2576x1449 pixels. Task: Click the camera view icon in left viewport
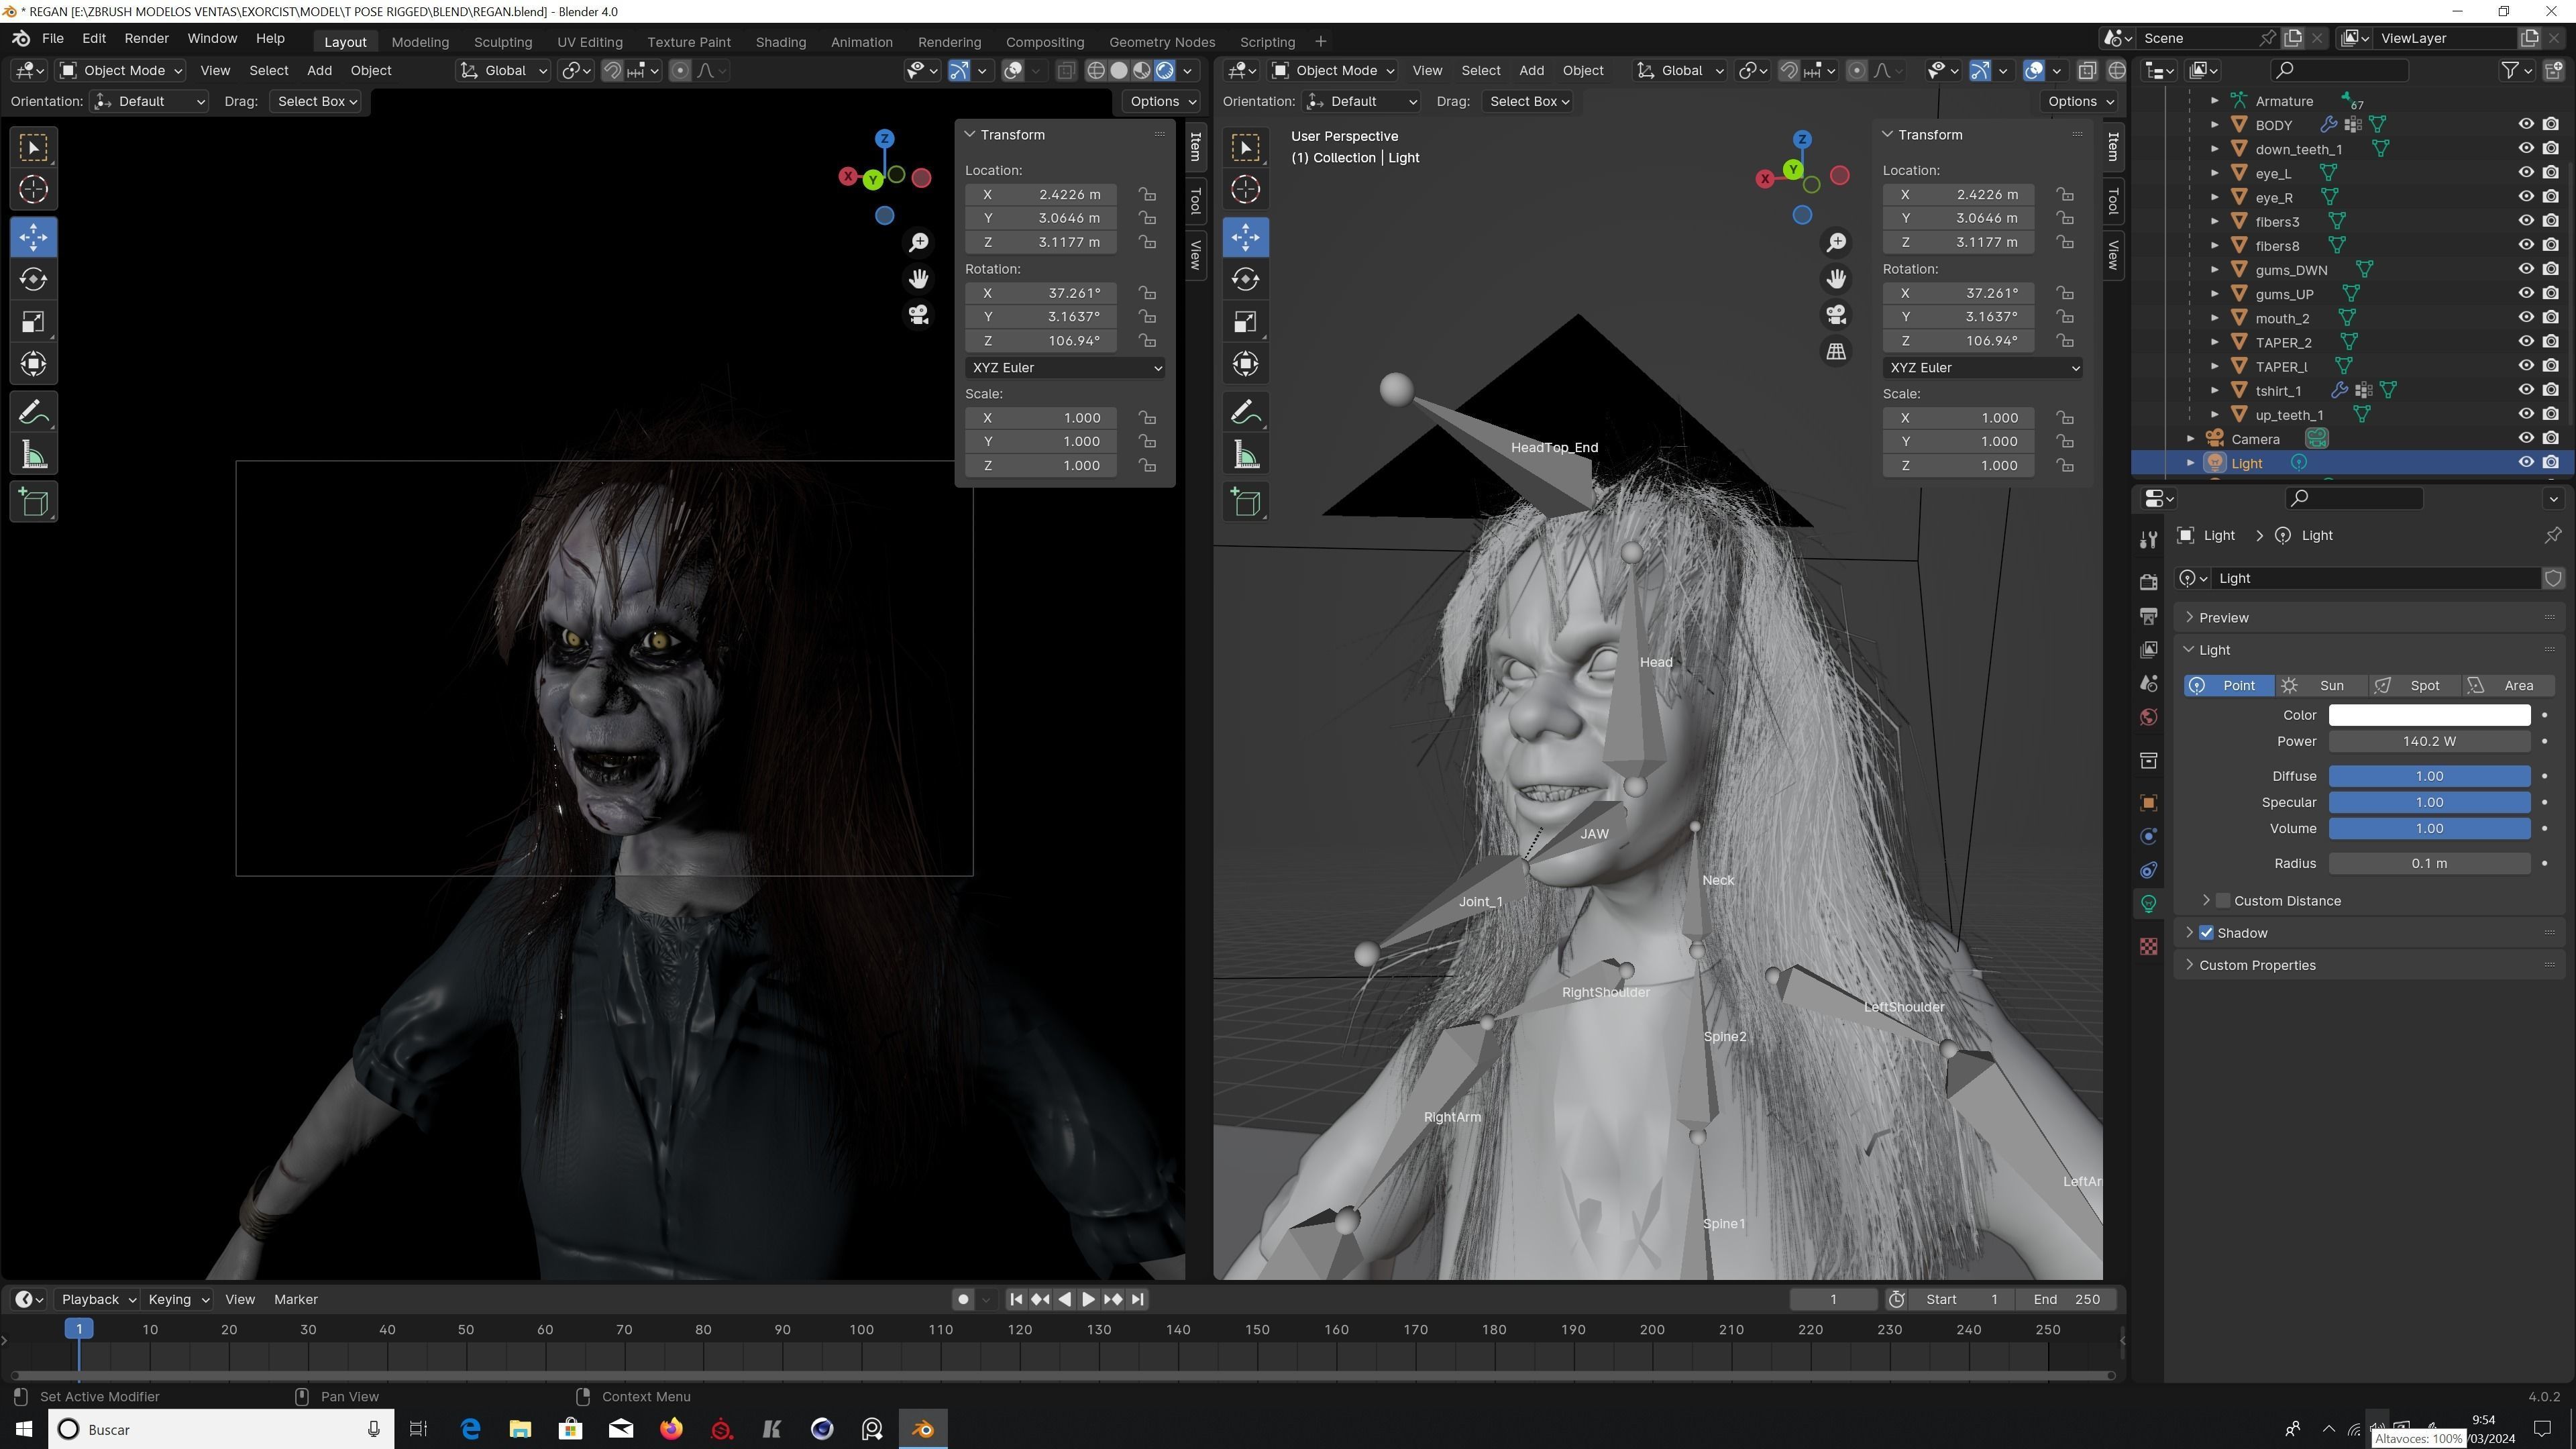tap(919, 315)
